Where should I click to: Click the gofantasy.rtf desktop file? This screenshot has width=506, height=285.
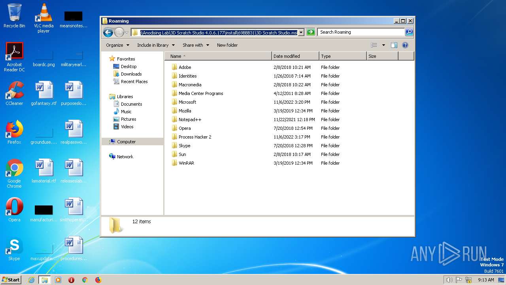pos(43,93)
